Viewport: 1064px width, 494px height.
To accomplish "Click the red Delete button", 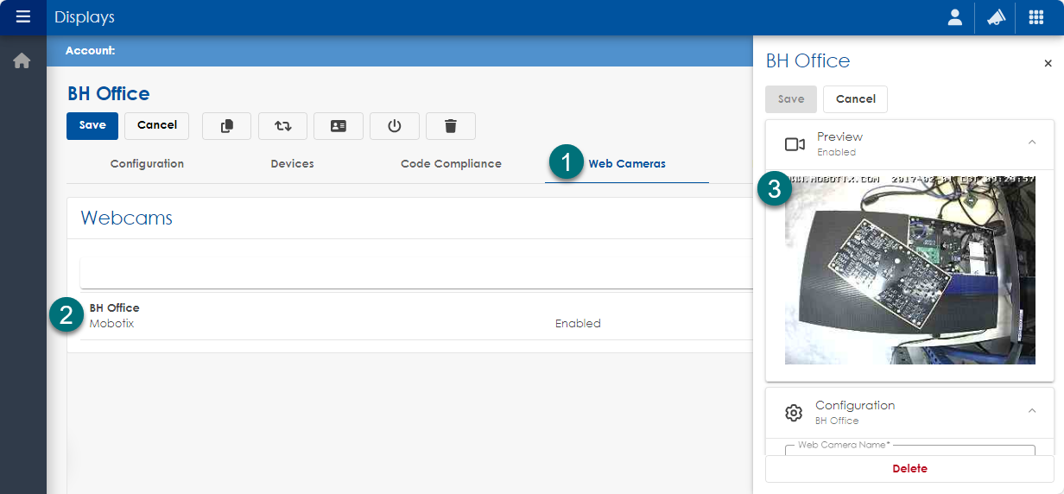I will pyautogui.click(x=909, y=469).
